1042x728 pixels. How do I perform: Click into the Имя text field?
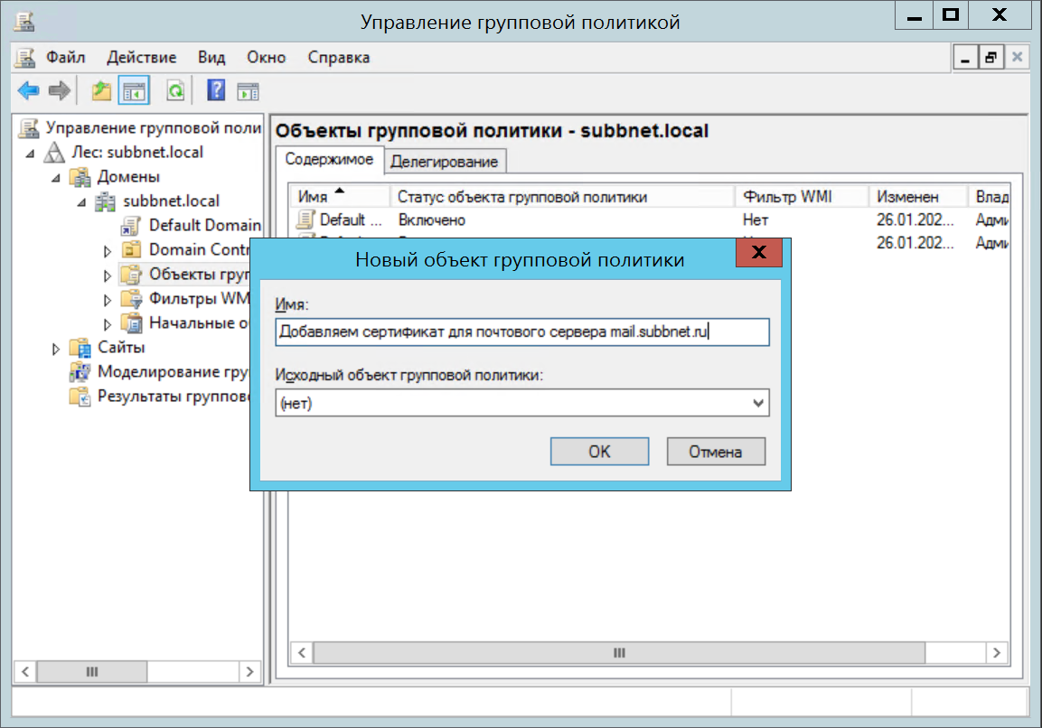pos(521,331)
